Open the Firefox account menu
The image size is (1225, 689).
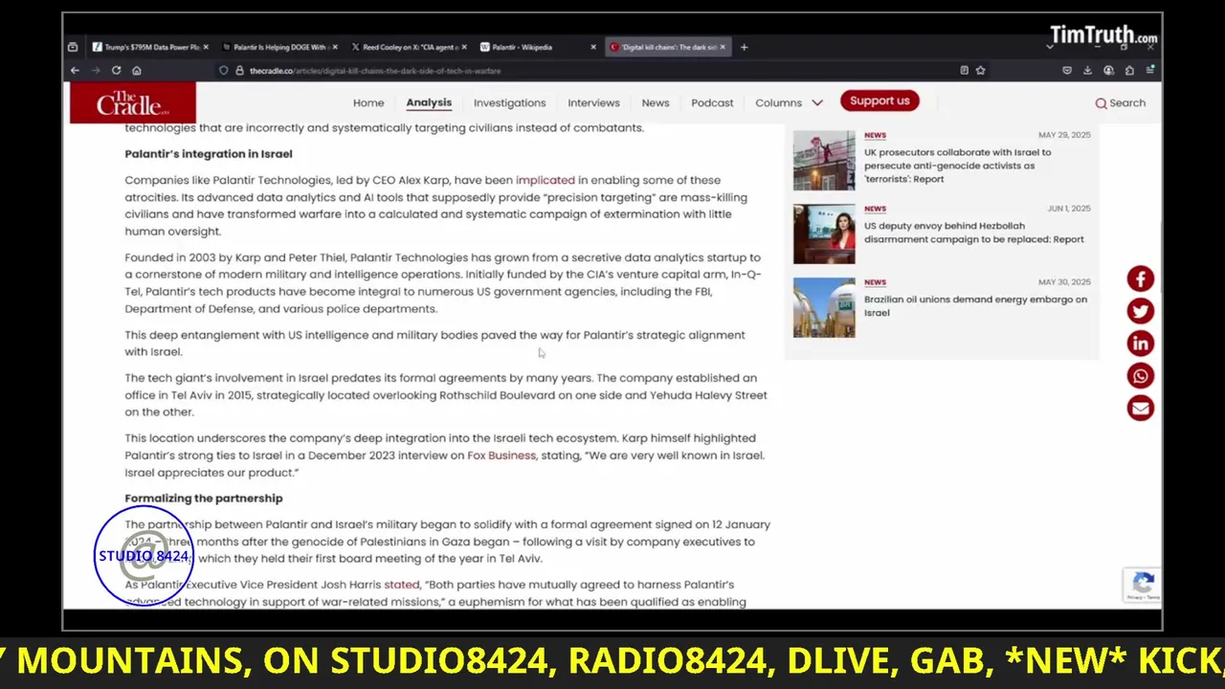point(1108,70)
